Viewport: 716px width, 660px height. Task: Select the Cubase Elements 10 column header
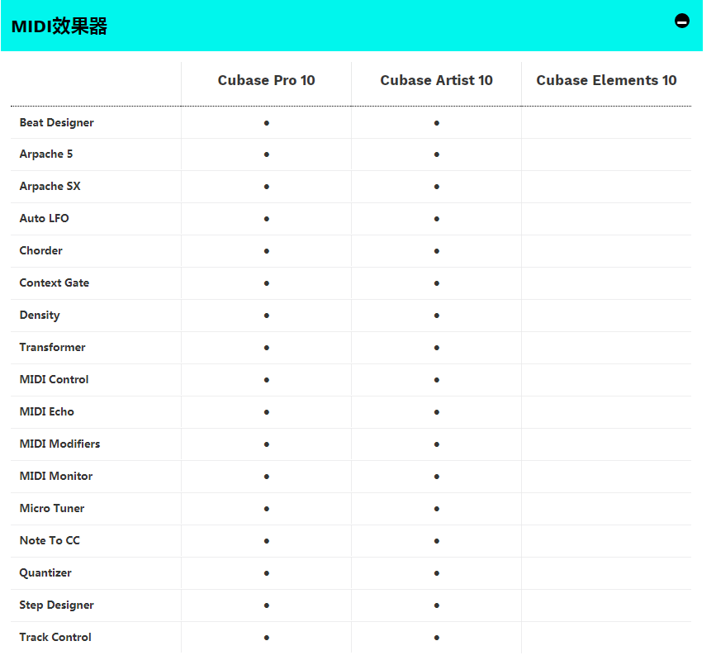click(x=606, y=80)
